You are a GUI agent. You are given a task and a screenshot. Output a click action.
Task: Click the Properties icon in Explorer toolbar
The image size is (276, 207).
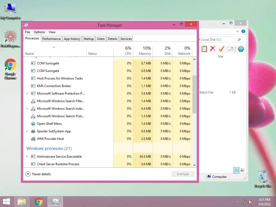[230, 49]
